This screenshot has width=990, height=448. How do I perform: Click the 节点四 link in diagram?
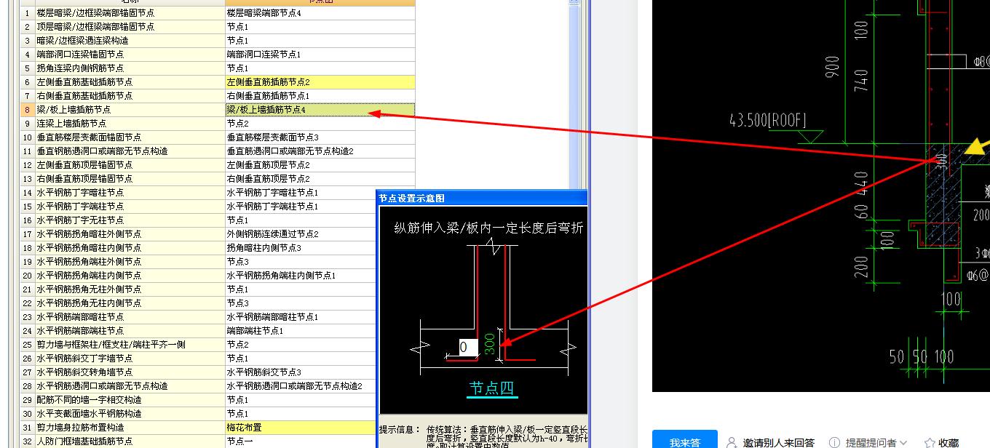click(491, 388)
